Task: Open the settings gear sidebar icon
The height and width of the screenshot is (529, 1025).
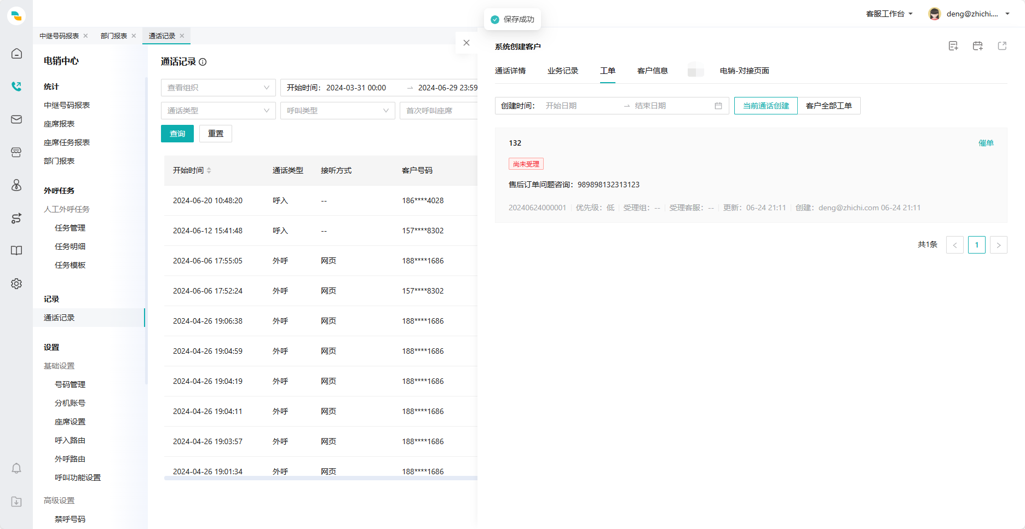Action: tap(16, 284)
